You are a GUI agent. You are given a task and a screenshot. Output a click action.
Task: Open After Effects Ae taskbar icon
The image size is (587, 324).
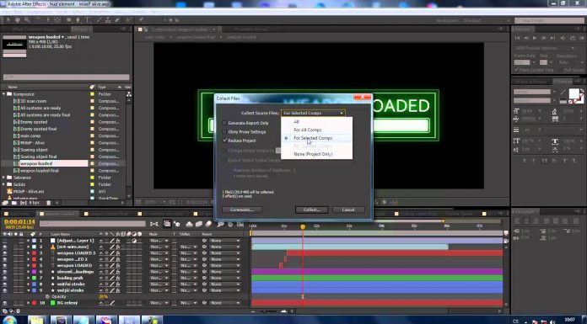tap(129, 321)
